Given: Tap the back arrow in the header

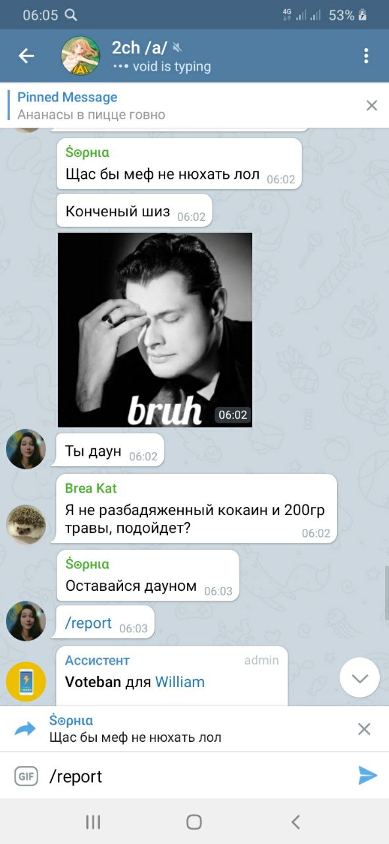Looking at the screenshot, I should click(26, 56).
